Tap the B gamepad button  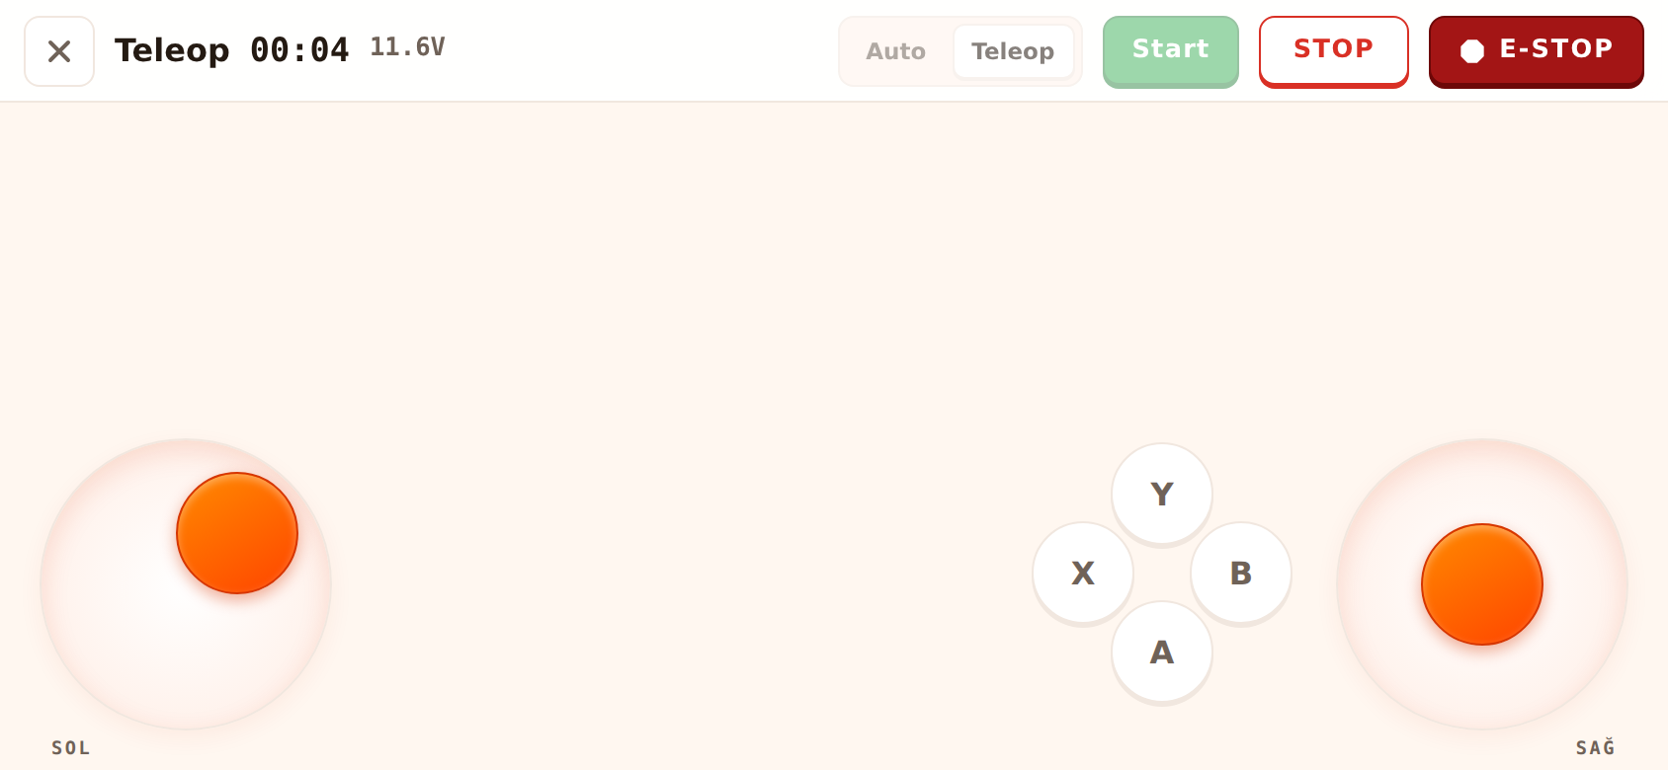1241,573
